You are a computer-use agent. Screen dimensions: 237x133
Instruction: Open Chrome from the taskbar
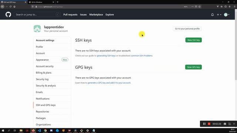pos(45,130)
